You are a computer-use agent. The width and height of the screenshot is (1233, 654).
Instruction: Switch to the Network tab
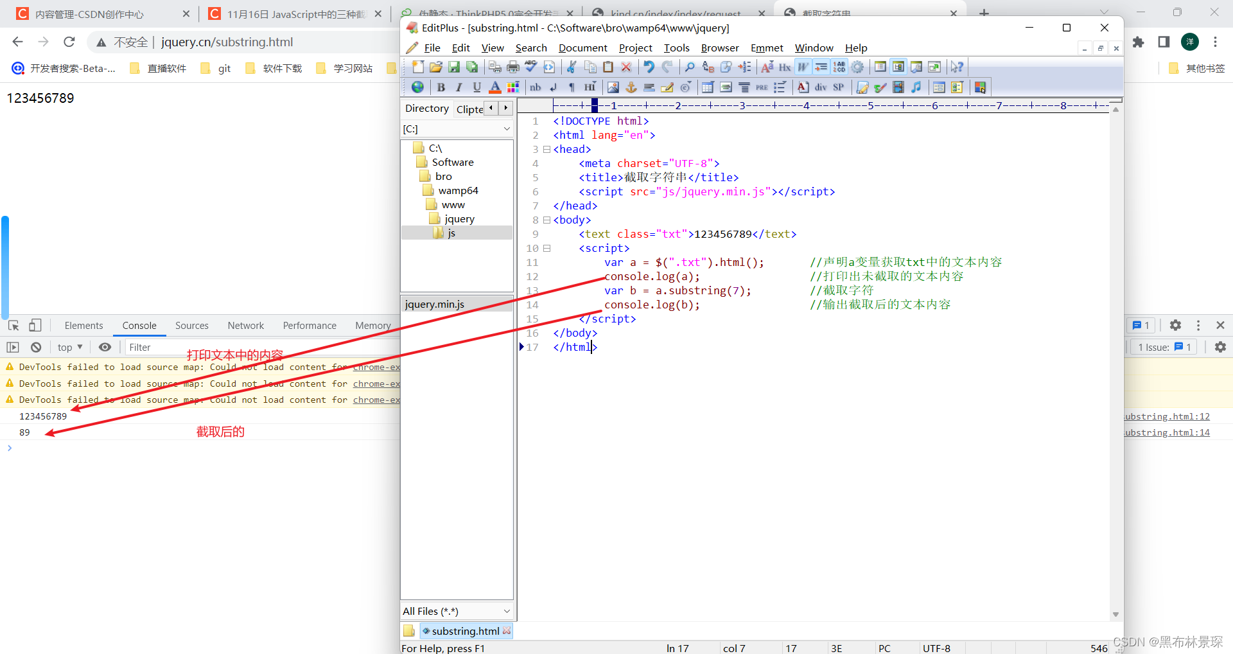pos(245,325)
